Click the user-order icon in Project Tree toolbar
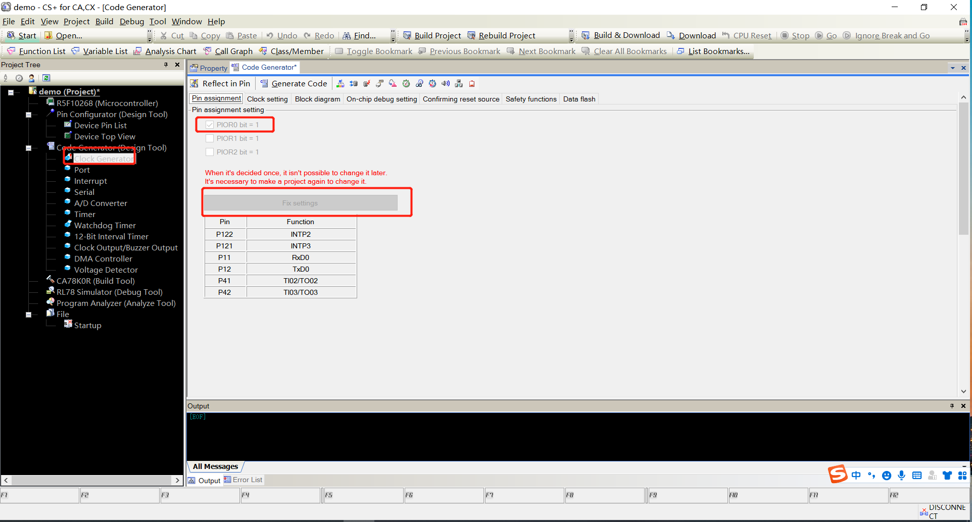This screenshot has height=522, width=972. click(x=32, y=78)
